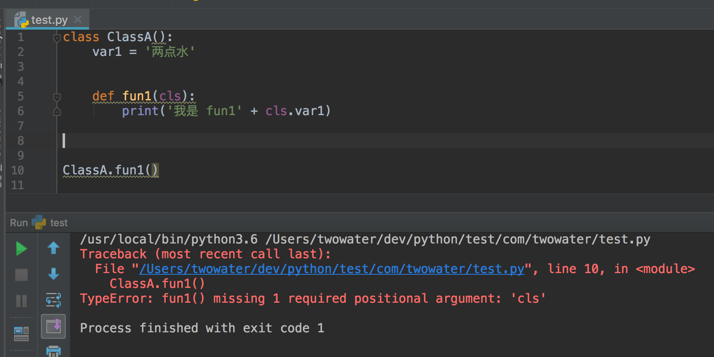Image resolution: width=714 pixels, height=357 pixels.
Task: Switch to the test.py editor tab
Action: click(49, 20)
